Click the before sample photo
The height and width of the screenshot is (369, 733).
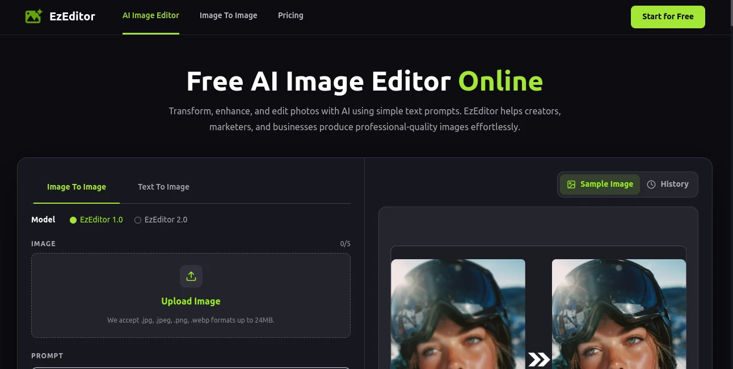coord(458,314)
